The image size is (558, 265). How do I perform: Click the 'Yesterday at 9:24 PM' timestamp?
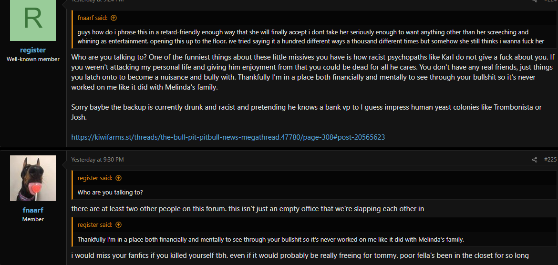[97, 1]
